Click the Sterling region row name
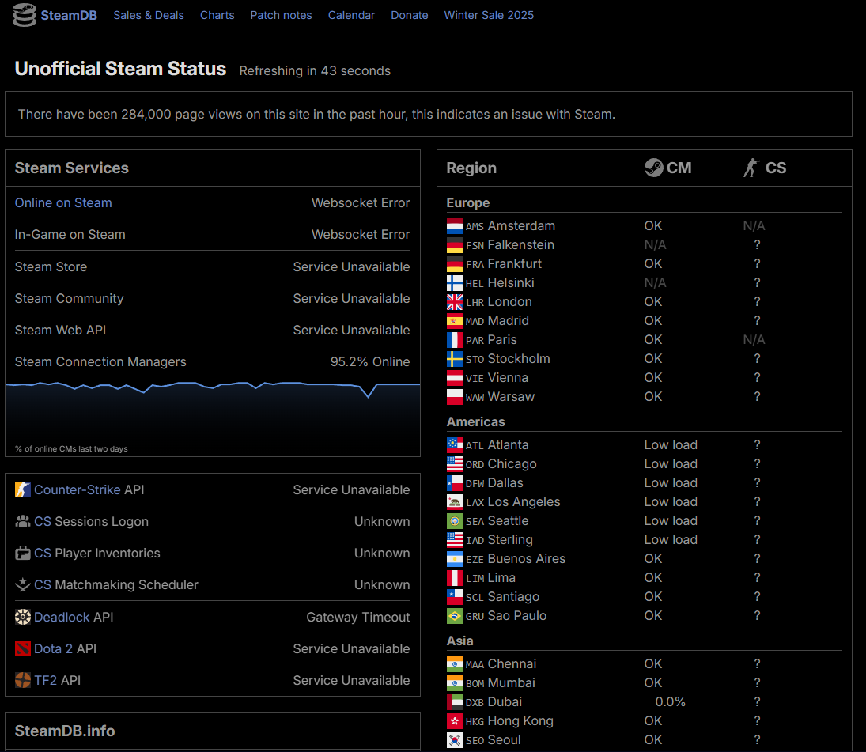 click(510, 539)
